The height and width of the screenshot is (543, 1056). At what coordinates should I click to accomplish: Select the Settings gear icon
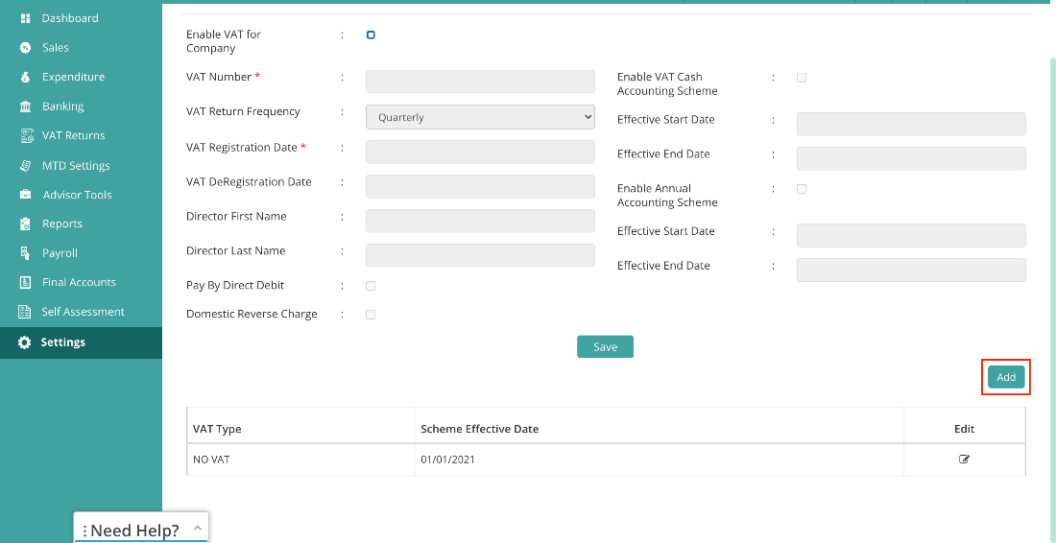pyautogui.click(x=24, y=342)
